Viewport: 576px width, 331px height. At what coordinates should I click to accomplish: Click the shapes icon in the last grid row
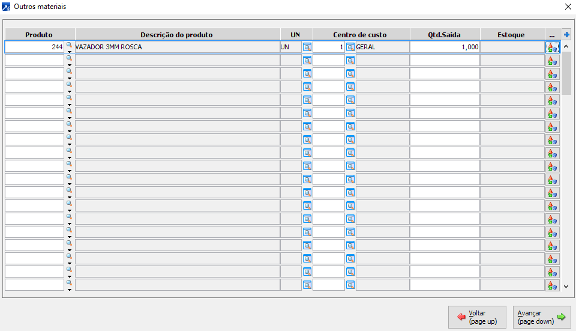pyautogui.click(x=553, y=285)
